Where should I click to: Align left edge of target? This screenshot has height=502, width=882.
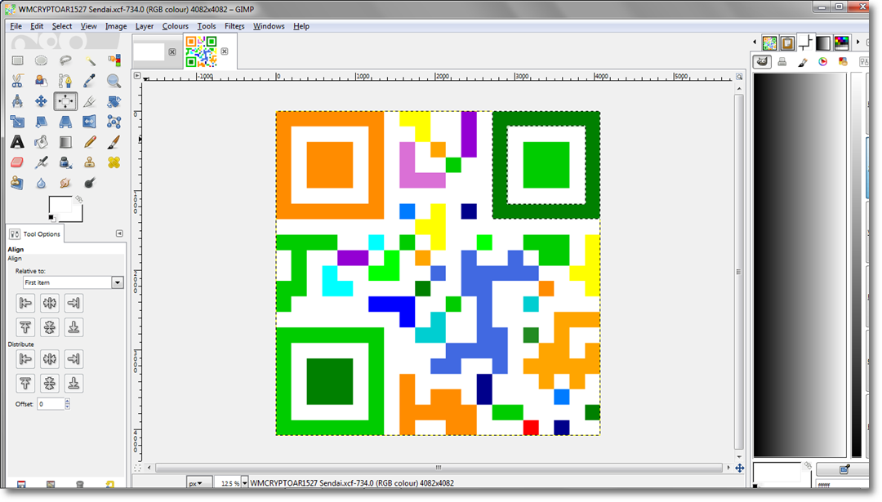tap(25, 303)
